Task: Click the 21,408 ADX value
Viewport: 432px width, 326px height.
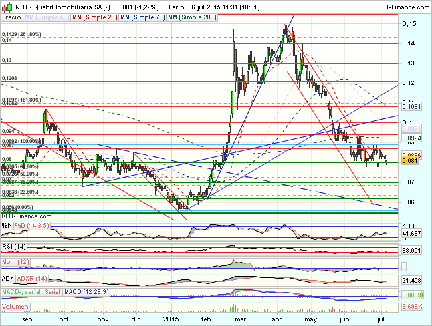Action: (411, 281)
